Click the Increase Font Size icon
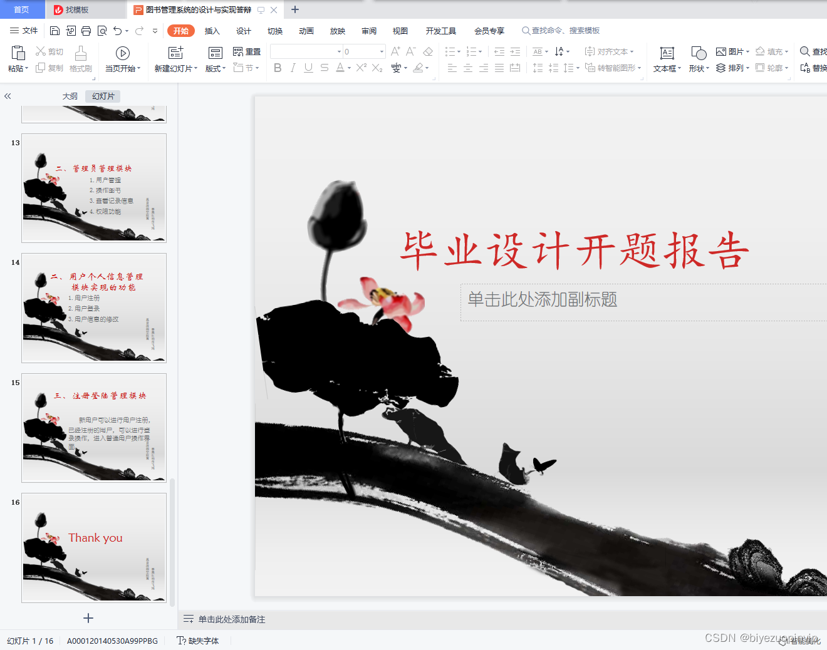This screenshot has height=650, width=827. tap(395, 52)
